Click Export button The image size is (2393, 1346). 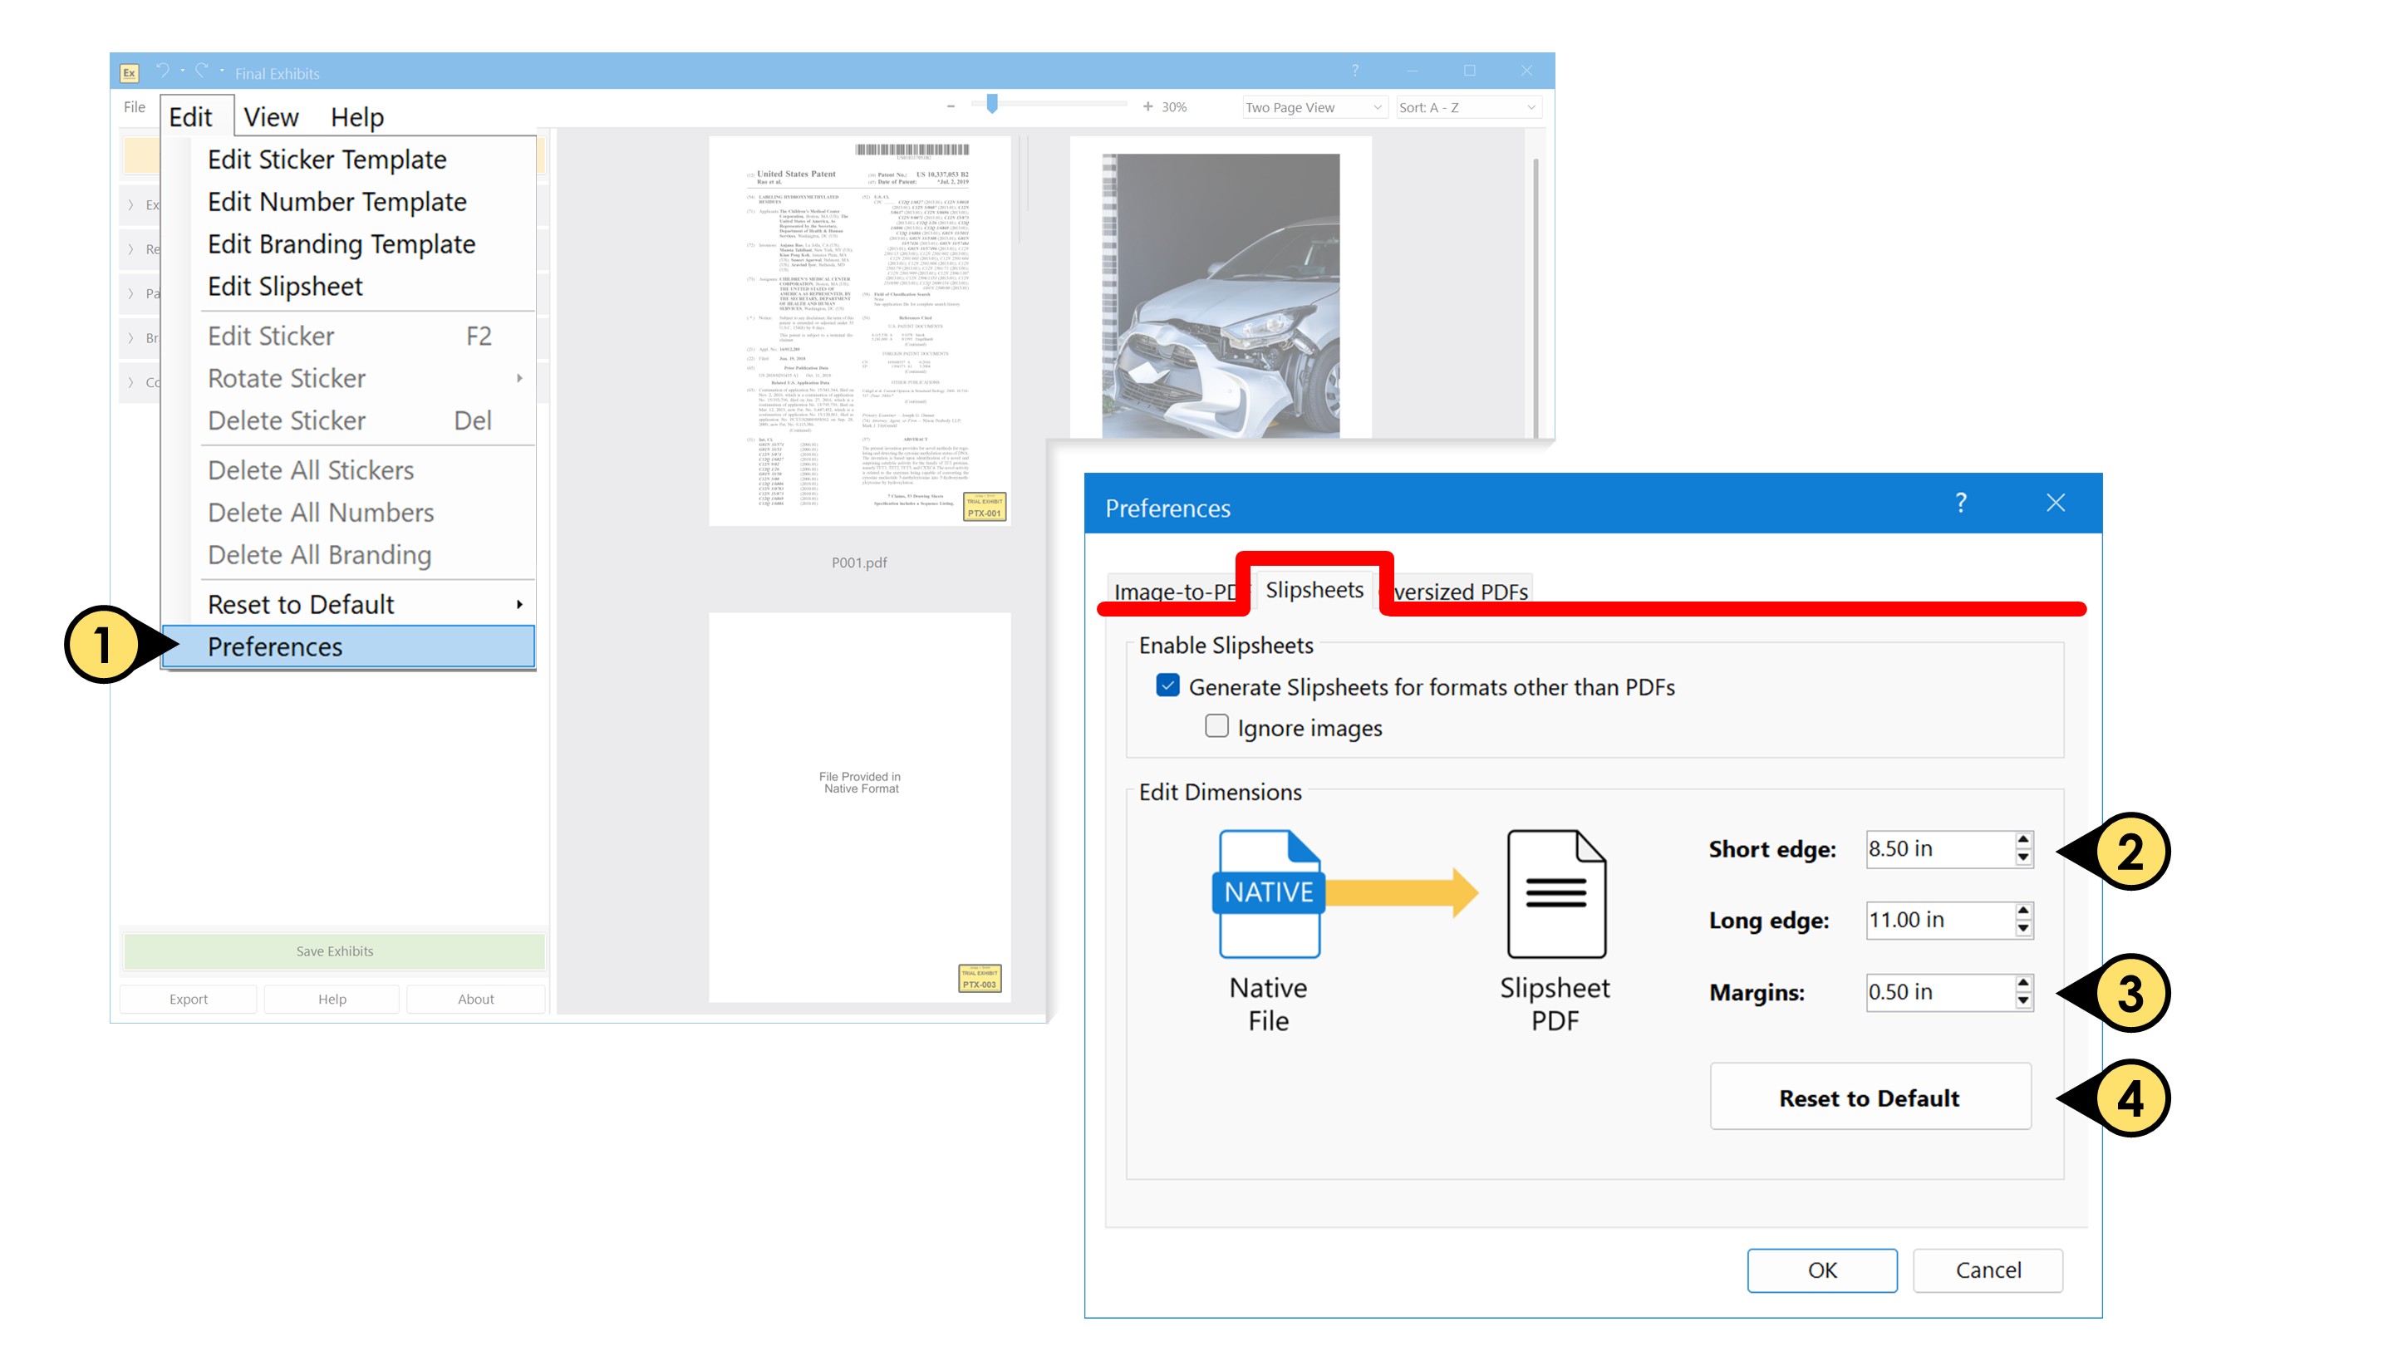pos(189,1000)
